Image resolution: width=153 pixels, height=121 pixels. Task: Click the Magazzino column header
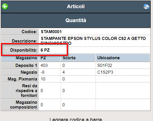coord(26,58)
